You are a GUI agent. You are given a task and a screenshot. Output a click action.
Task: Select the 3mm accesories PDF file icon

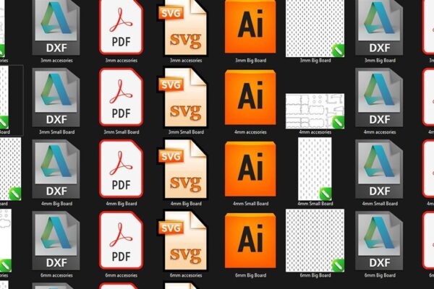[122, 27]
